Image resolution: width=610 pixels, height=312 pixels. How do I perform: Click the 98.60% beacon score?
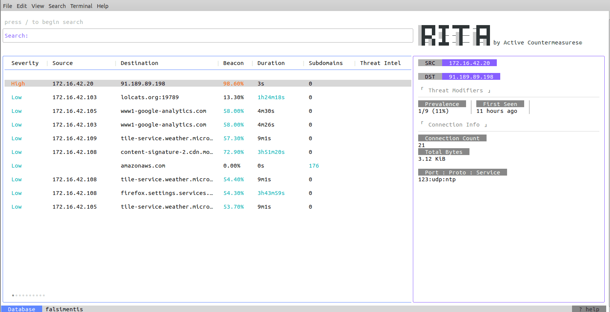point(234,84)
